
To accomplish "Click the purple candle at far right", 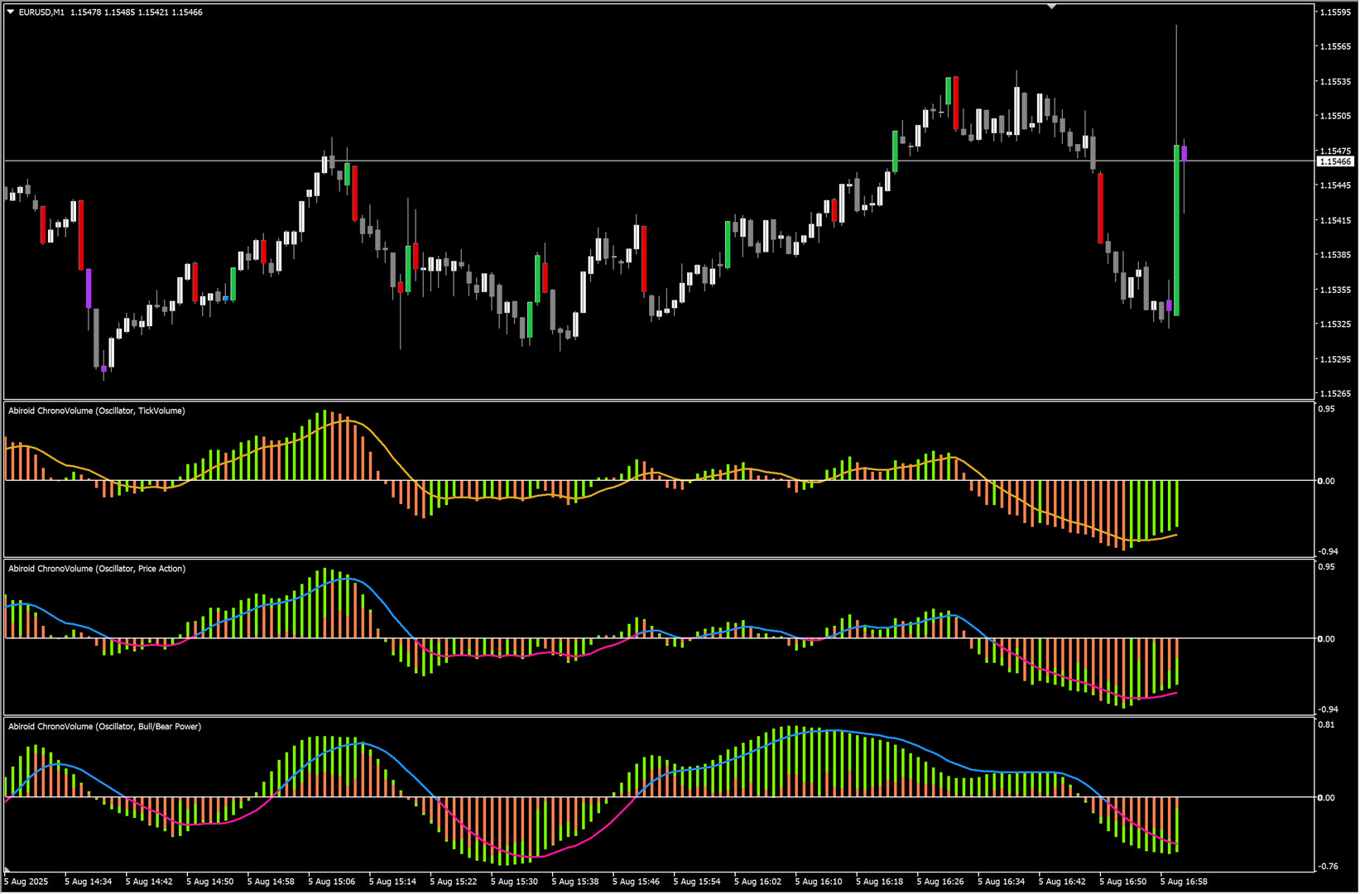I will (x=1185, y=153).
